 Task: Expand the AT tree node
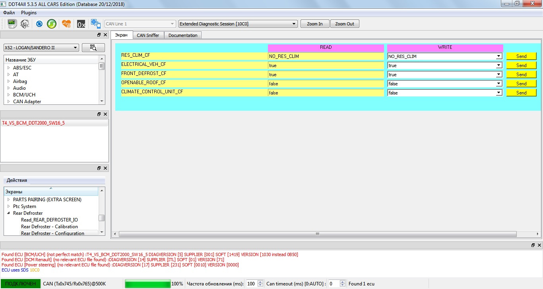coord(8,75)
